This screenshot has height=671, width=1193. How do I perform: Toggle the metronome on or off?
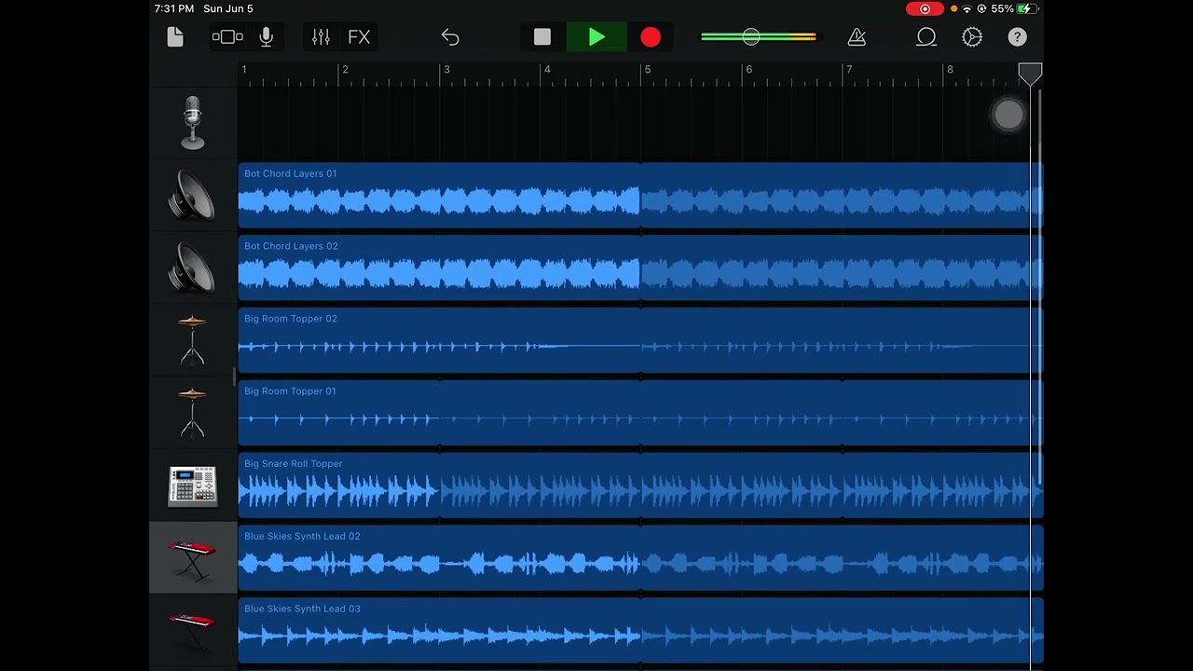click(x=857, y=37)
